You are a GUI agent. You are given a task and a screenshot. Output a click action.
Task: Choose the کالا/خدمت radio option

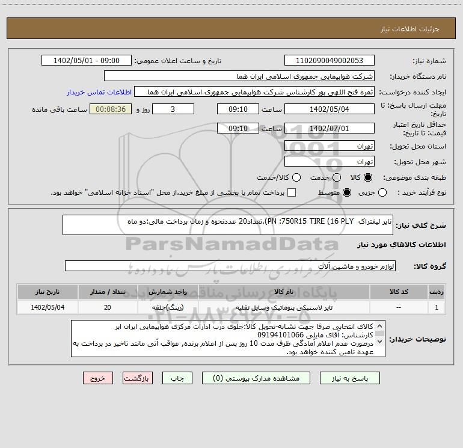click(x=296, y=177)
